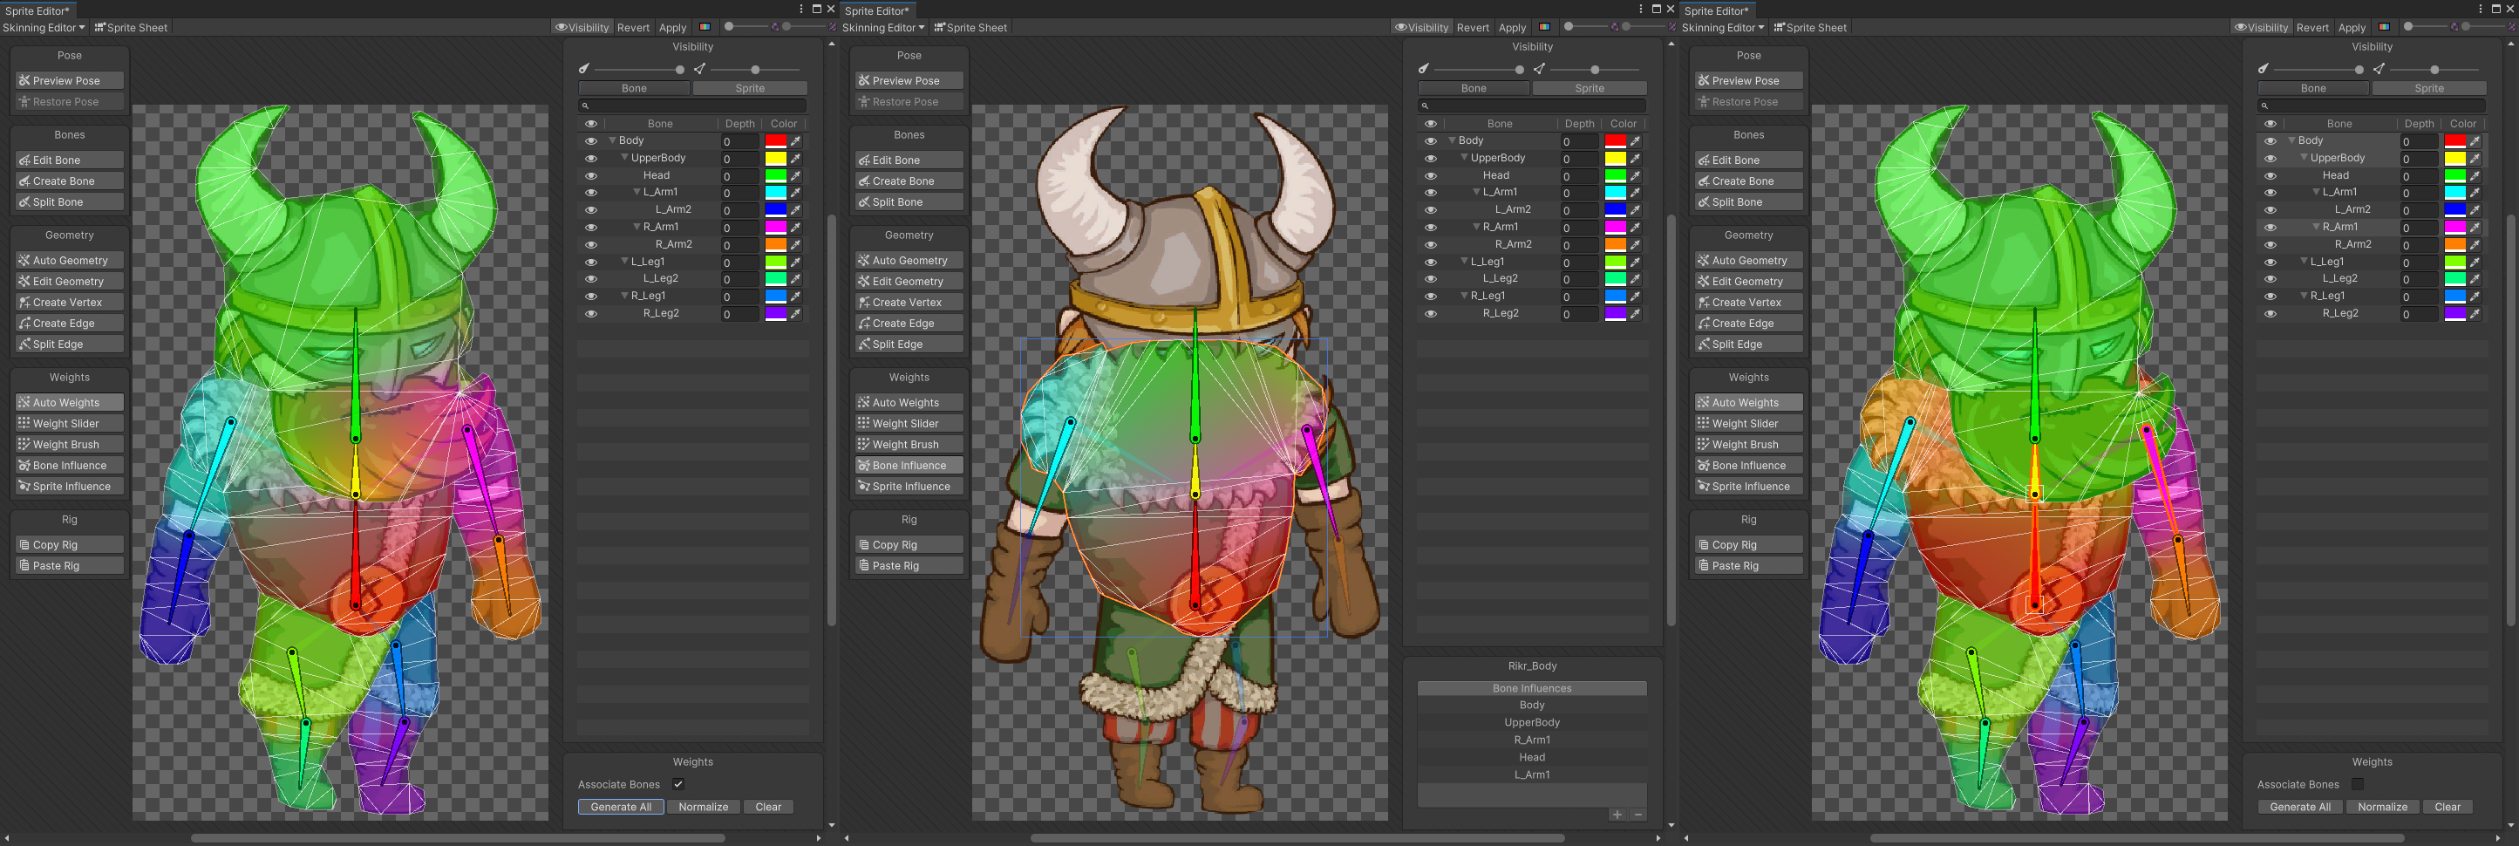
Task: Activate Split Edge tool in right window
Action: [x=1749, y=345]
